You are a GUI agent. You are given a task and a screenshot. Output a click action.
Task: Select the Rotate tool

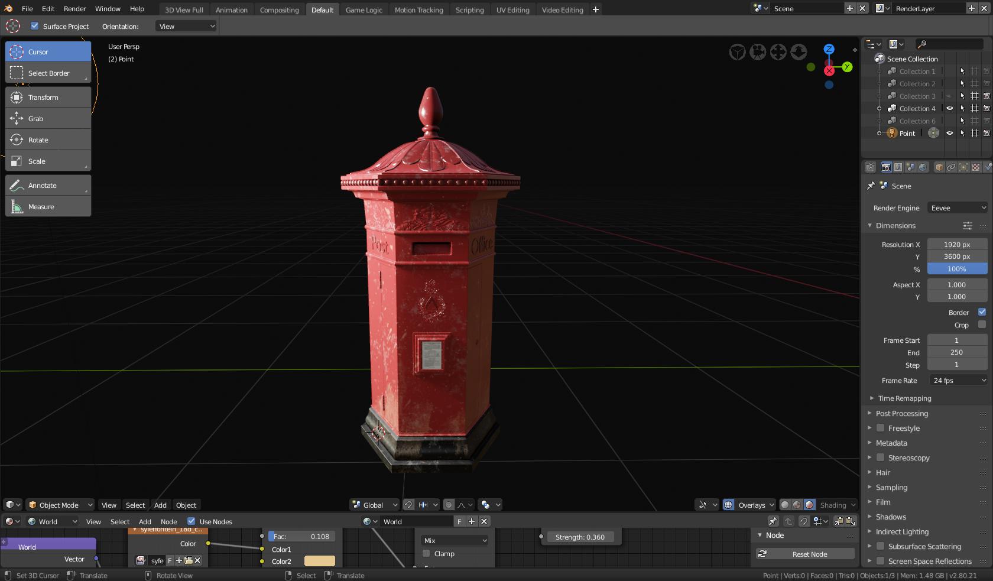48,139
